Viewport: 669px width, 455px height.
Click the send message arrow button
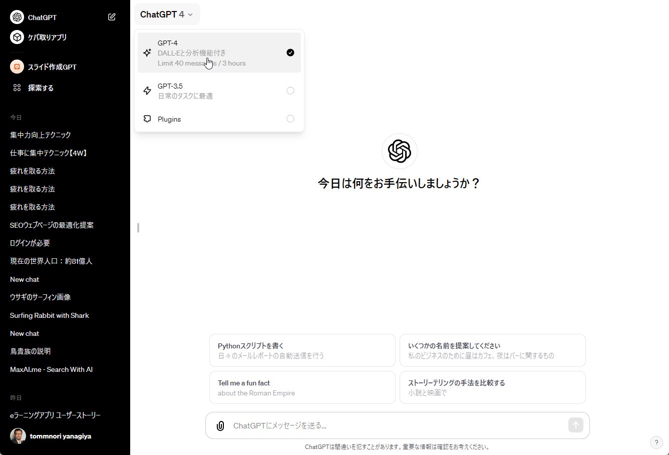575,425
